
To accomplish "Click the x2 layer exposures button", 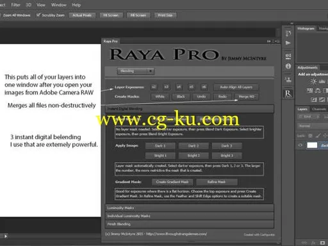I will coord(154,87).
